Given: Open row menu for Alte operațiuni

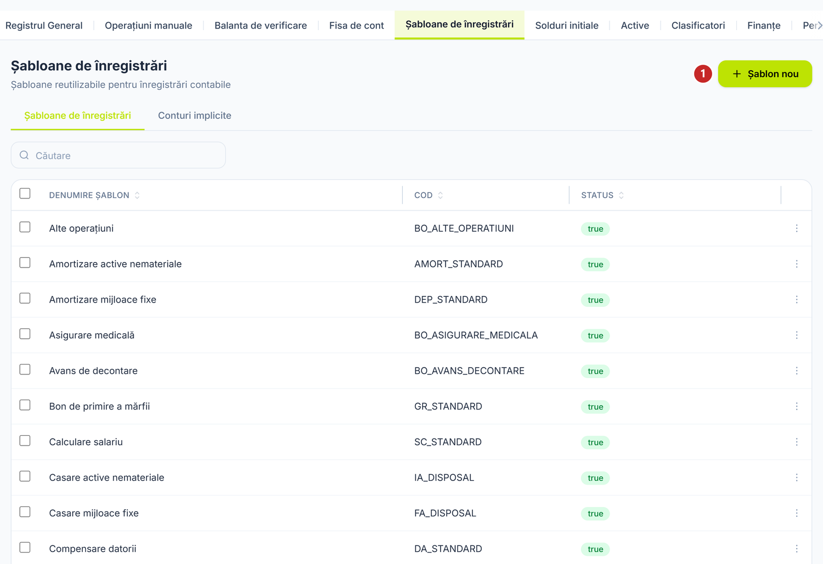Looking at the screenshot, I should (797, 229).
